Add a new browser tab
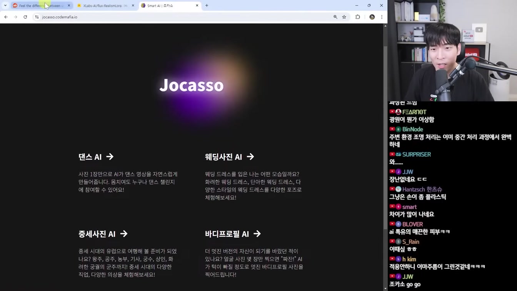Viewport: 517px width, 291px height. tap(207, 6)
